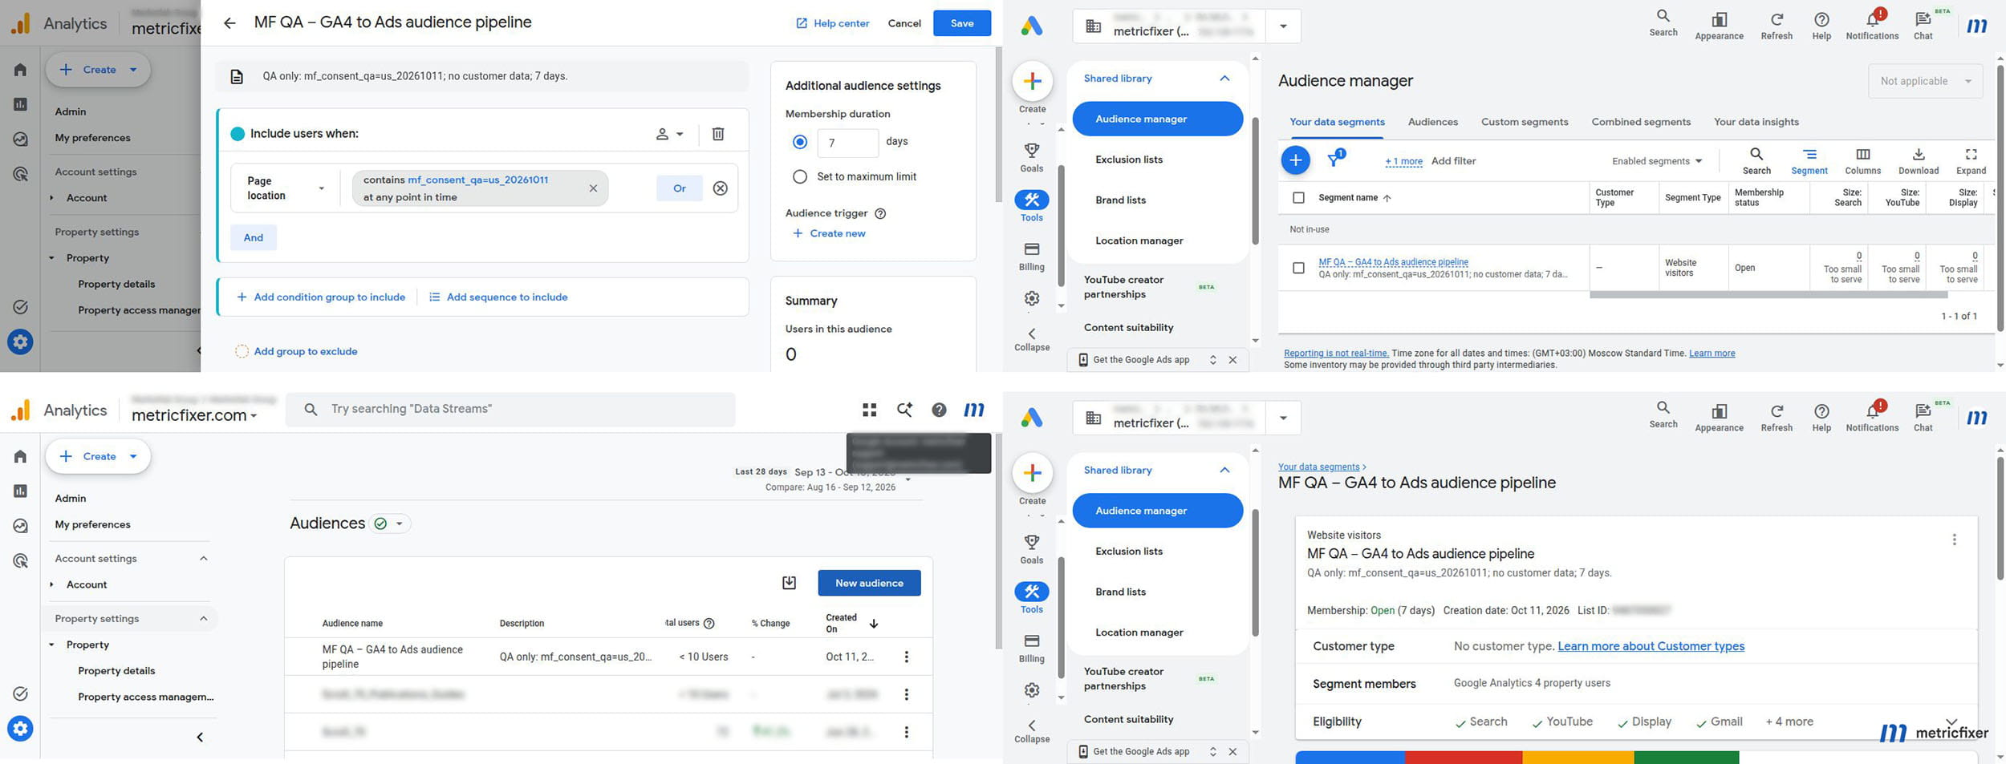Click the blue plus button to add a data segment
2006x764 pixels.
(1295, 160)
